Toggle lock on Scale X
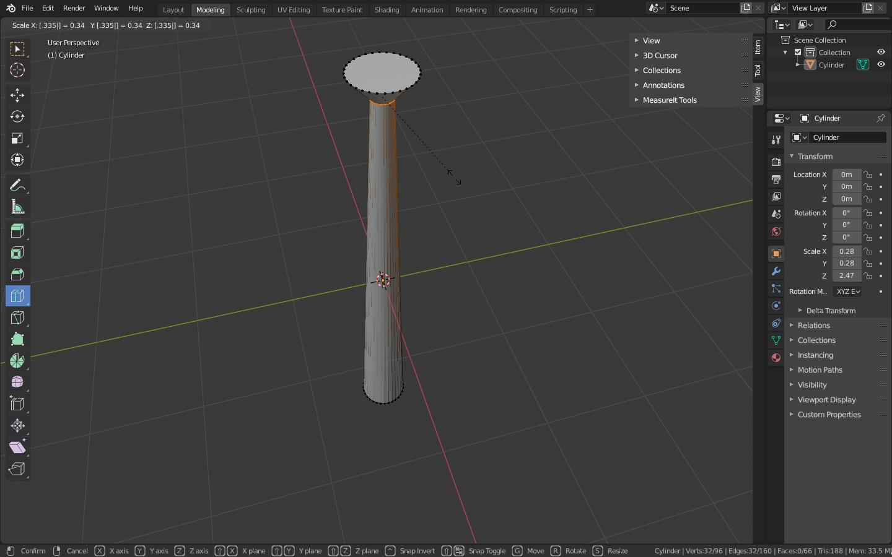 tap(868, 251)
